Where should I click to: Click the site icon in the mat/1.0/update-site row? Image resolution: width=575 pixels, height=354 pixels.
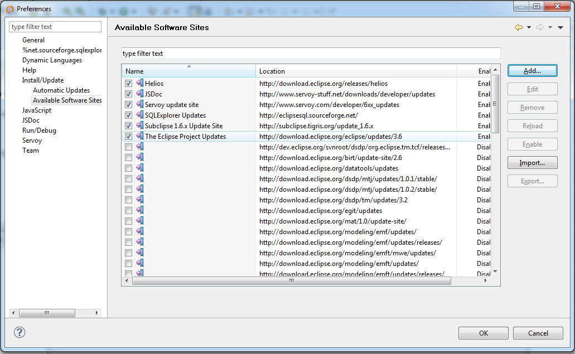coord(140,221)
